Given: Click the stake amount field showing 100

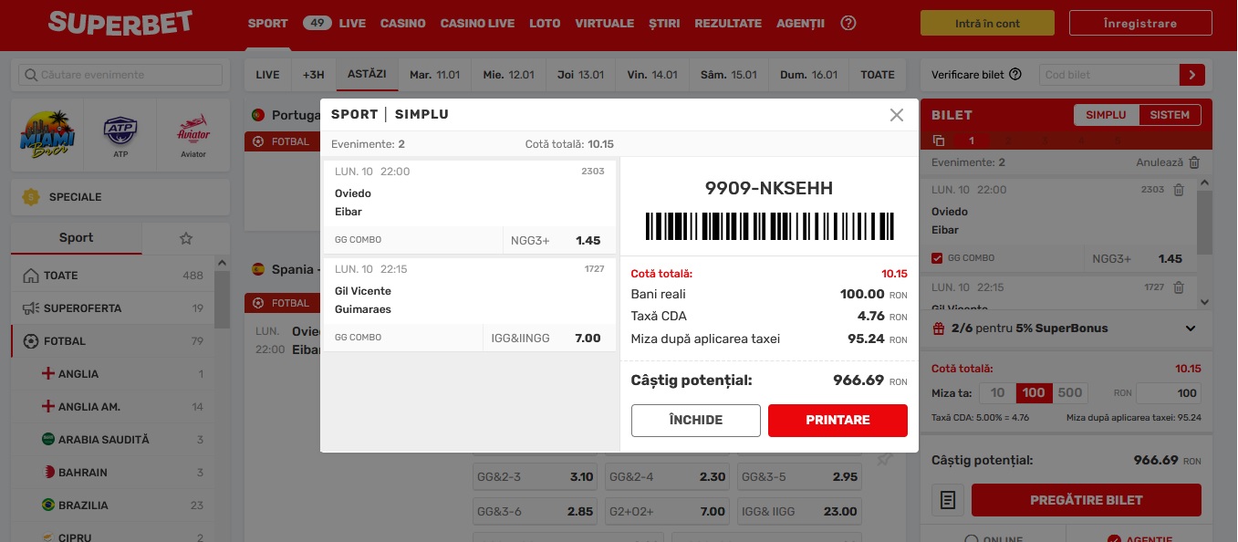Looking at the screenshot, I should [1169, 393].
